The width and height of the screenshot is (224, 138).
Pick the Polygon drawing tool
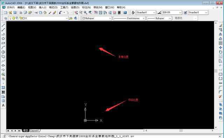pyautogui.click(x=3, y=39)
